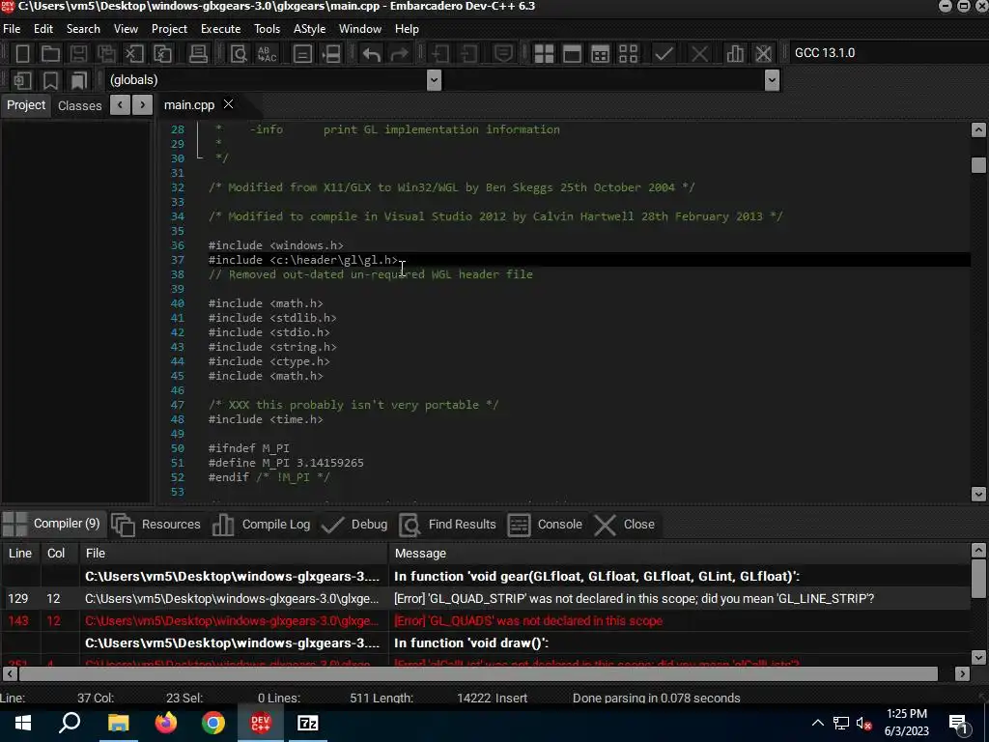Click the Replace AB-AC icon

tap(268, 54)
